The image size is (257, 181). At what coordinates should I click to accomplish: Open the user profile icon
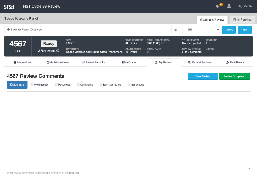[x=229, y=6]
